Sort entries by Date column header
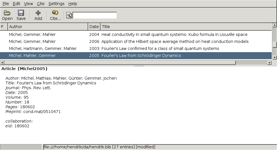Screen dimensions: 277x150 click(94, 27)
